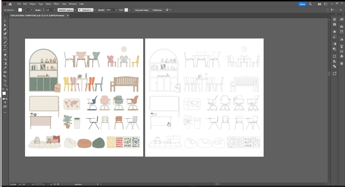Select the Gradient tool
This screenshot has height=187, width=345.
5,64
